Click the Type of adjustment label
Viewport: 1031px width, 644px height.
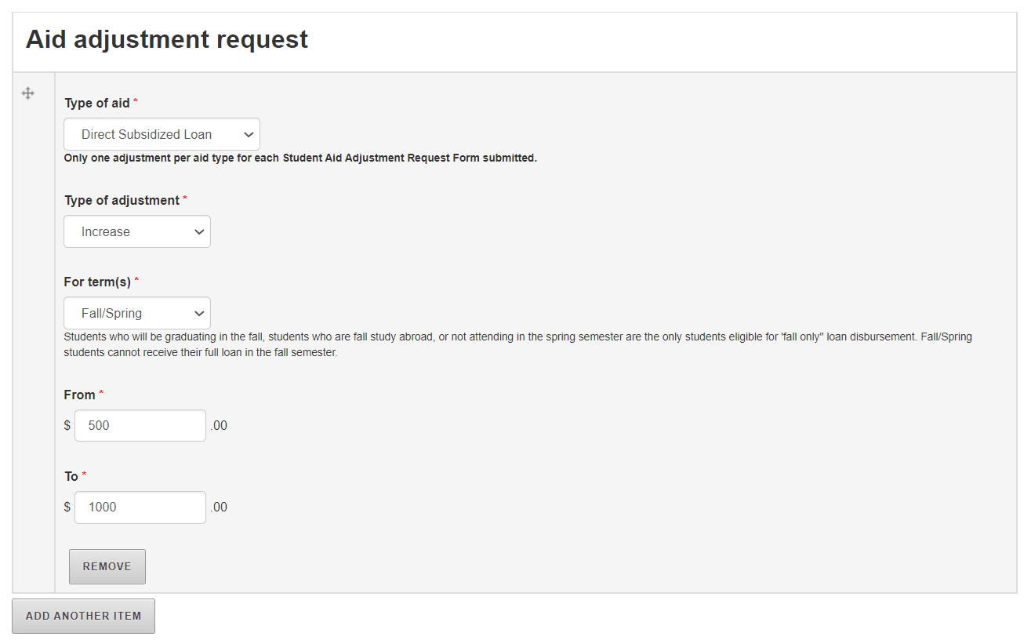point(122,200)
